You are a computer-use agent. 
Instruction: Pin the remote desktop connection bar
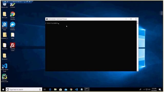tap(5, 2)
